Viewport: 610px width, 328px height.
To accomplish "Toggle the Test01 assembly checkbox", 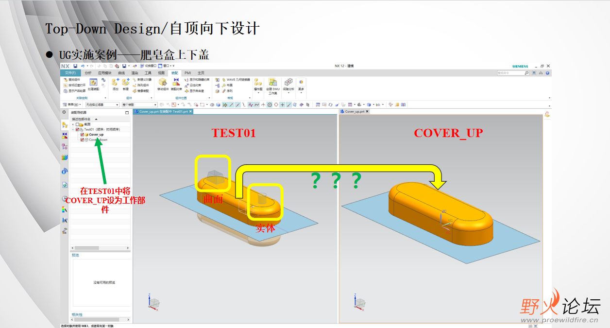I will click(x=78, y=130).
